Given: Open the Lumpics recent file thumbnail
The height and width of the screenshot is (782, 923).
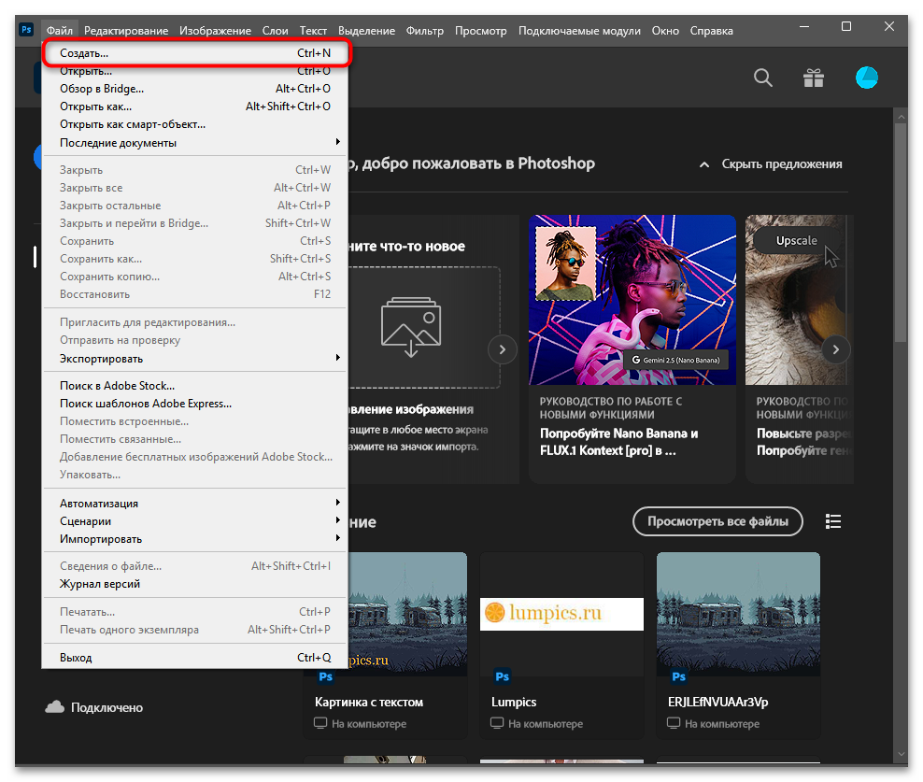Looking at the screenshot, I should coord(561,614).
